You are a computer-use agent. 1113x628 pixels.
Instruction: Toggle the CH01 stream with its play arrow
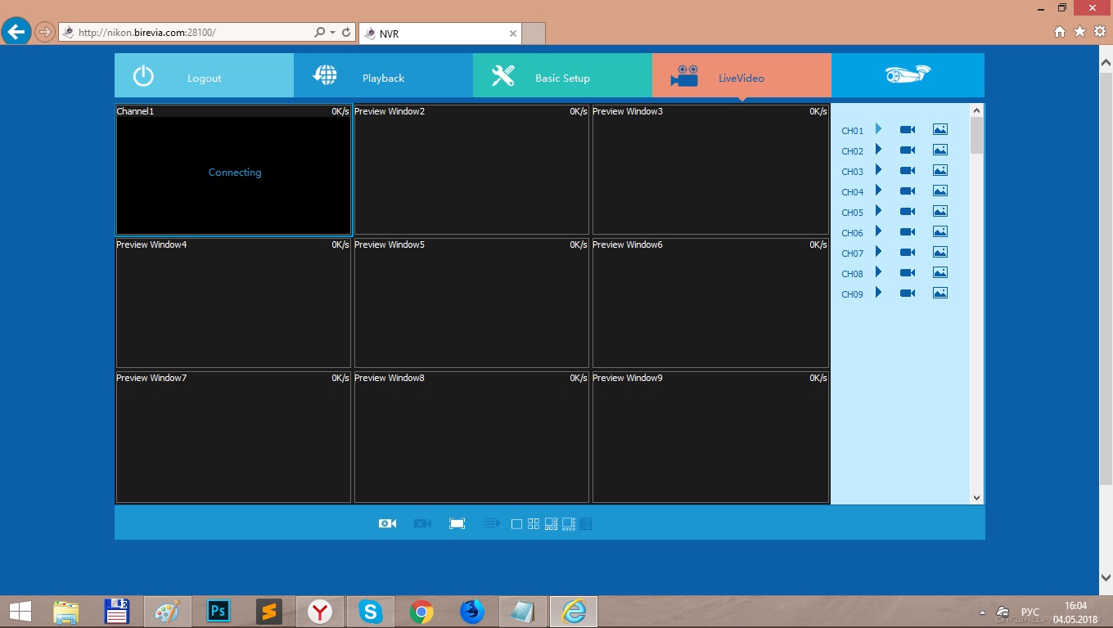pyautogui.click(x=878, y=129)
